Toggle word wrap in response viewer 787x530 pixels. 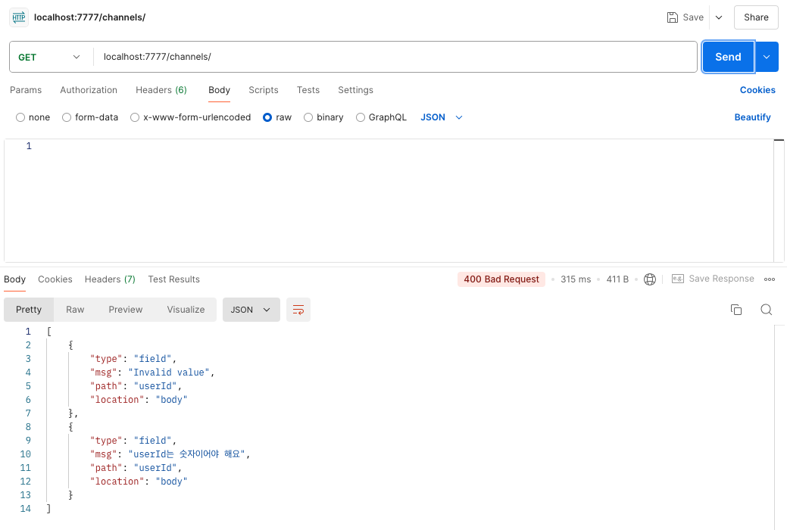(x=298, y=310)
